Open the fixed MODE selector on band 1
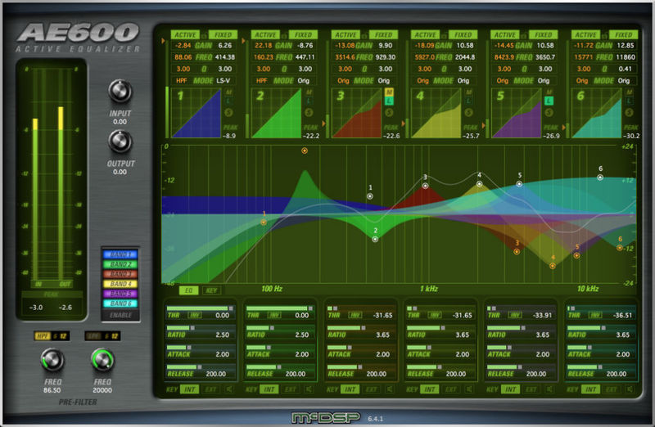The height and width of the screenshot is (427, 655). [224, 81]
